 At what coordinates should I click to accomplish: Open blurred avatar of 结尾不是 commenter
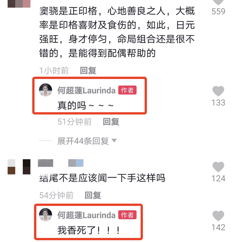[x=19, y=167]
